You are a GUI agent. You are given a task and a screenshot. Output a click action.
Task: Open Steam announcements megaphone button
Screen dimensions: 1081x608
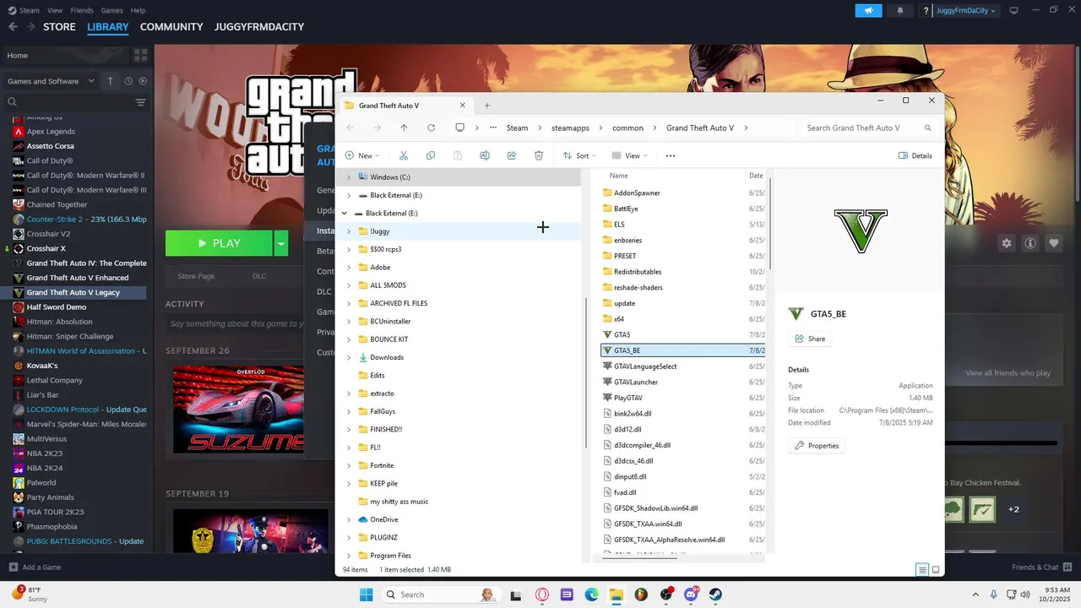point(868,10)
